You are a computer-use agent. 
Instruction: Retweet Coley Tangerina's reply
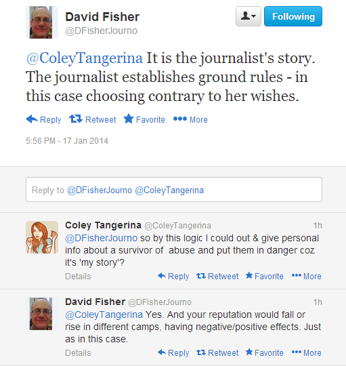tap(217, 276)
